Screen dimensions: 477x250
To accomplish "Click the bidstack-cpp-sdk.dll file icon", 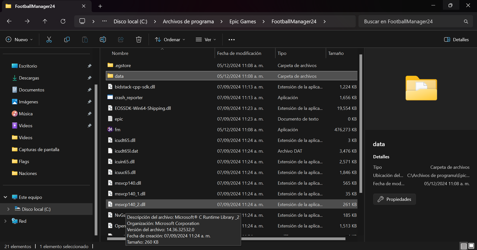I will (110, 87).
